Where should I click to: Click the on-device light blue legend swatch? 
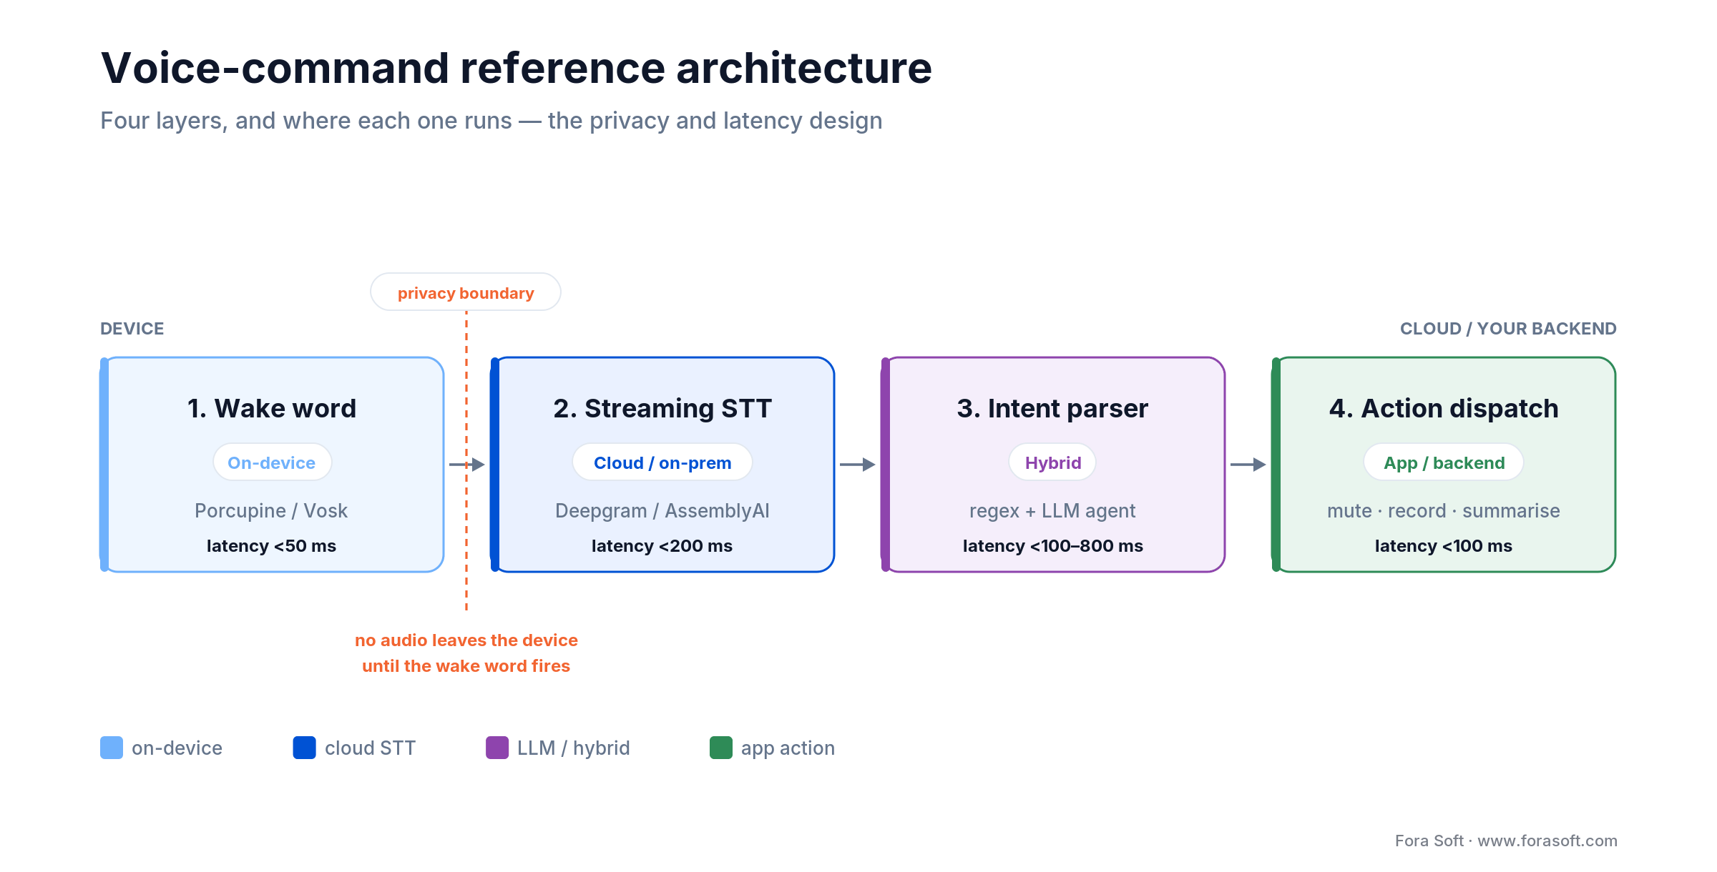click(x=112, y=748)
